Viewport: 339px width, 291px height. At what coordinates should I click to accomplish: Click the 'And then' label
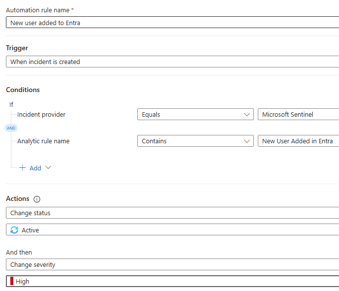(x=19, y=252)
